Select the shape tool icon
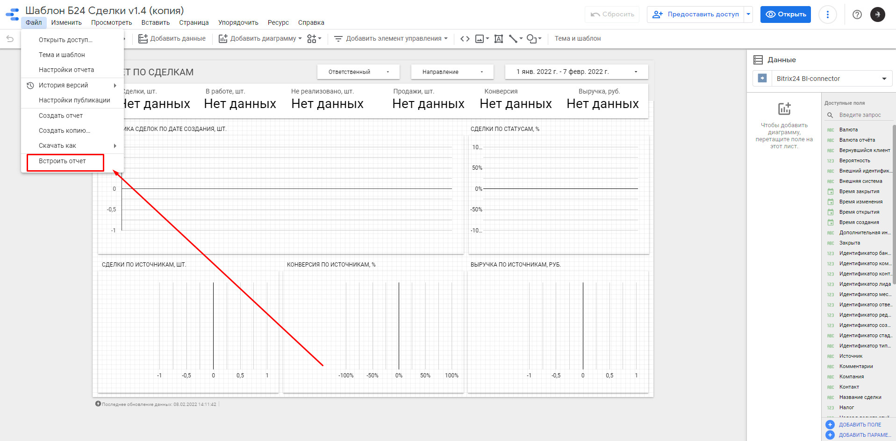This screenshot has width=896, height=441. click(x=533, y=39)
